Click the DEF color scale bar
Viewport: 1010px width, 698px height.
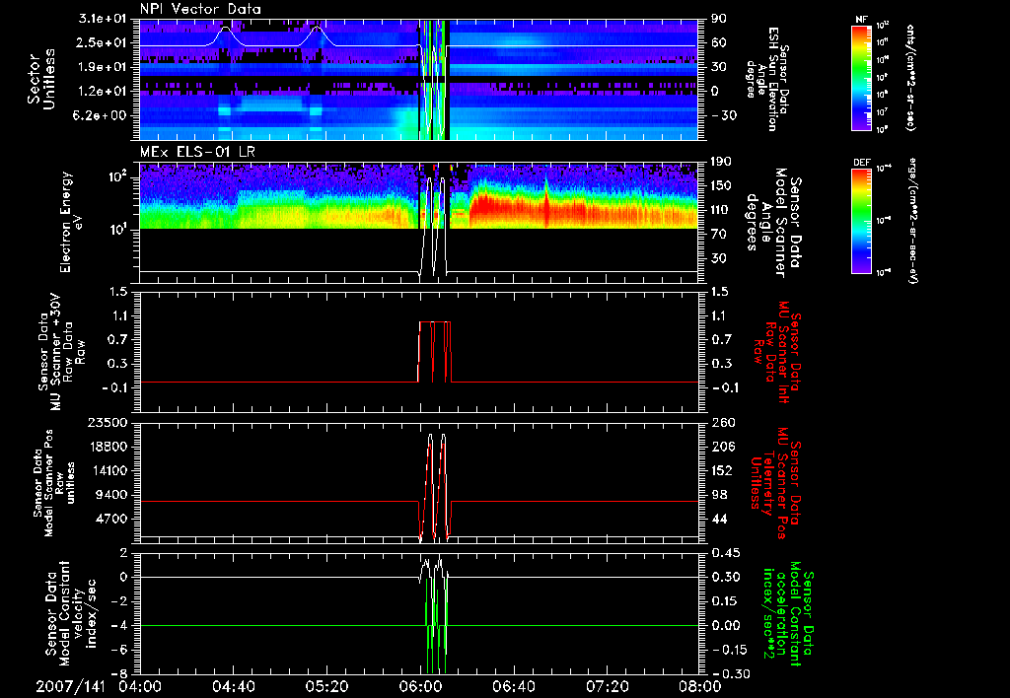click(861, 219)
